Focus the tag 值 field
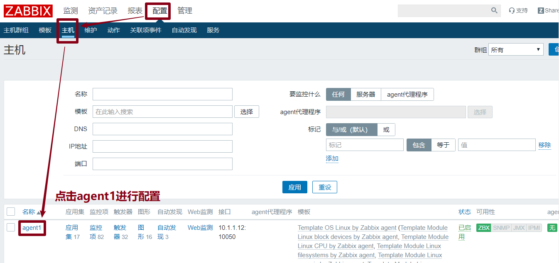559x263 pixels. pos(497,145)
